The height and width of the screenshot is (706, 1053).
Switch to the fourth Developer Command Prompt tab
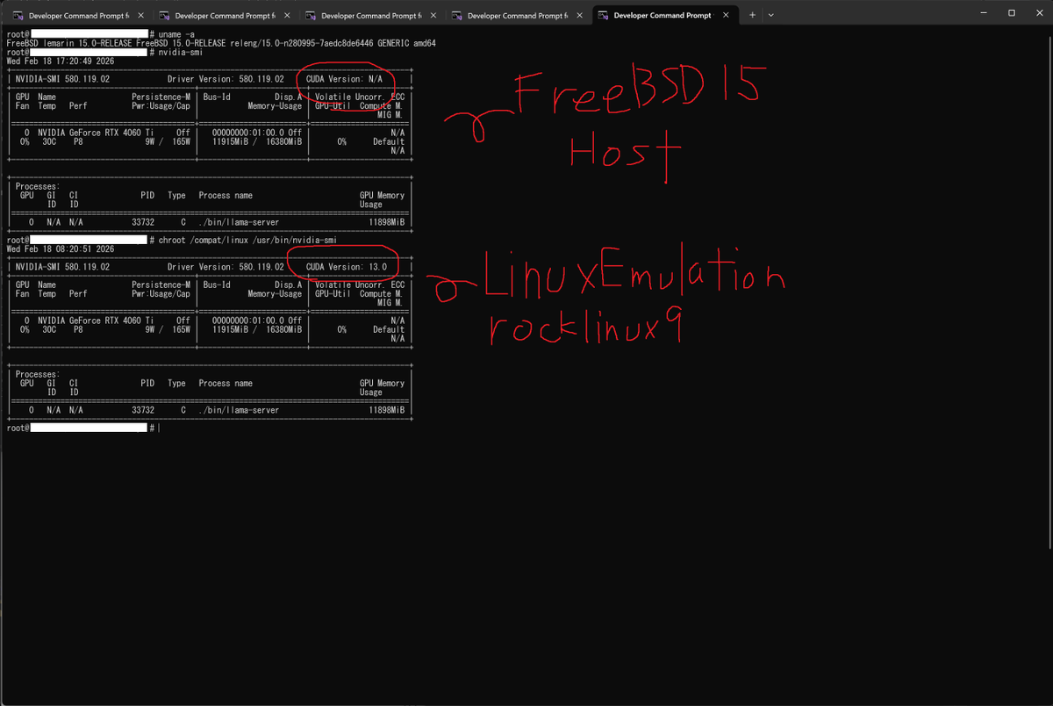click(x=516, y=16)
